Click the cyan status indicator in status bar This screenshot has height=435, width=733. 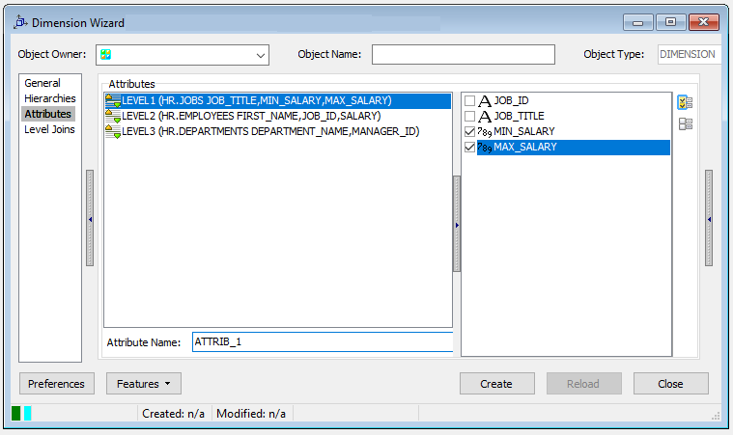coord(28,413)
